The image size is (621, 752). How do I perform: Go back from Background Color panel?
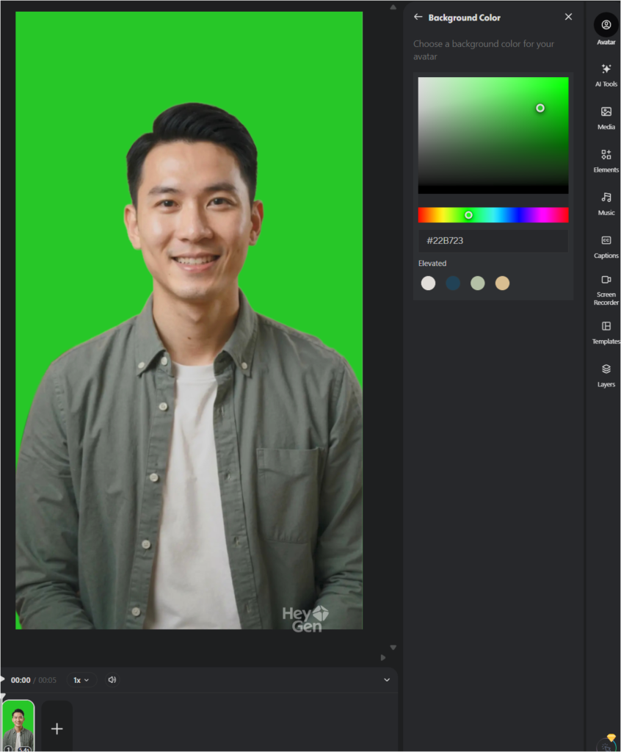(418, 17)
